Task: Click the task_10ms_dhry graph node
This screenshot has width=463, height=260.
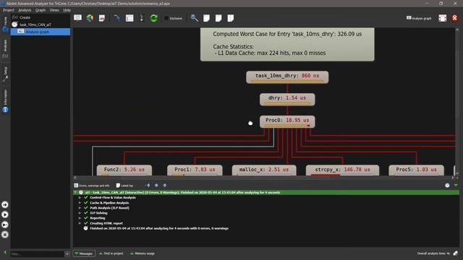Action: coord(287,77)
